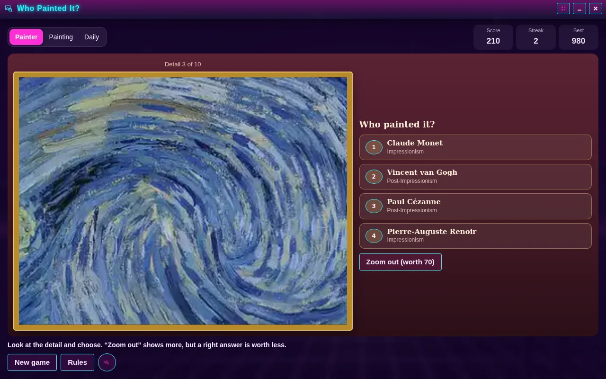Choose Vincent van Gogh as the answer
Screen dimensions: 606x379
click(475, 177)
